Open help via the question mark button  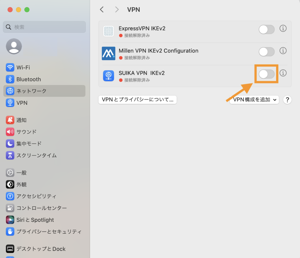click(287, 100)
